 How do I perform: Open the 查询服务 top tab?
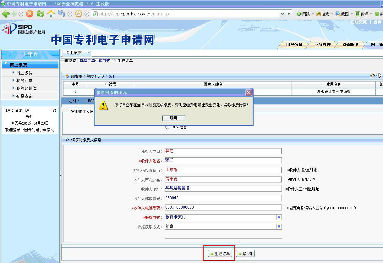[x=351, y=45]
